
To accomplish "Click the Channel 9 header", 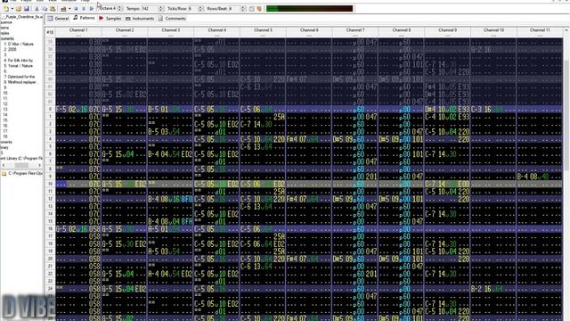I will 448,32.
